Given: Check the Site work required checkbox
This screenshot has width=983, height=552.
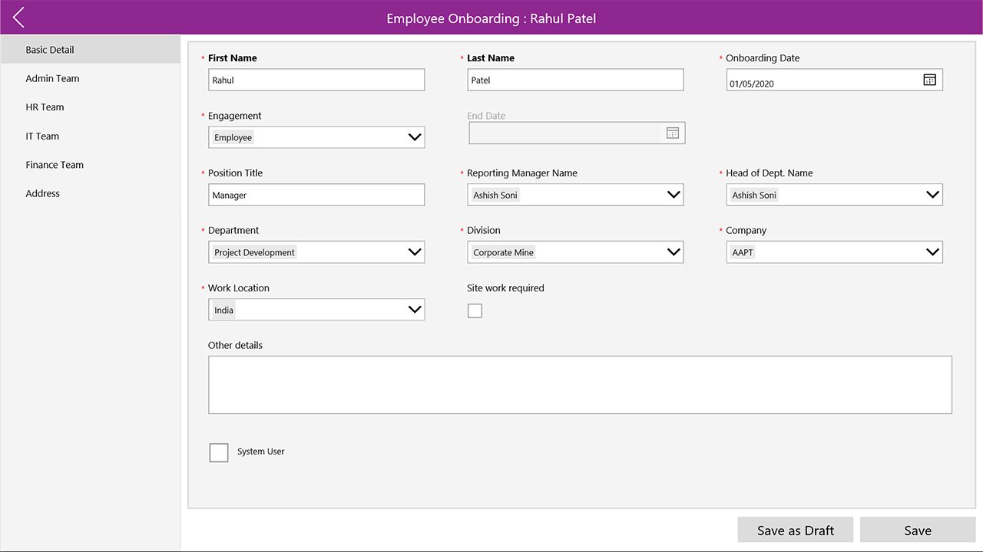Looking at the screenshot, I should [x=475, y=310].
